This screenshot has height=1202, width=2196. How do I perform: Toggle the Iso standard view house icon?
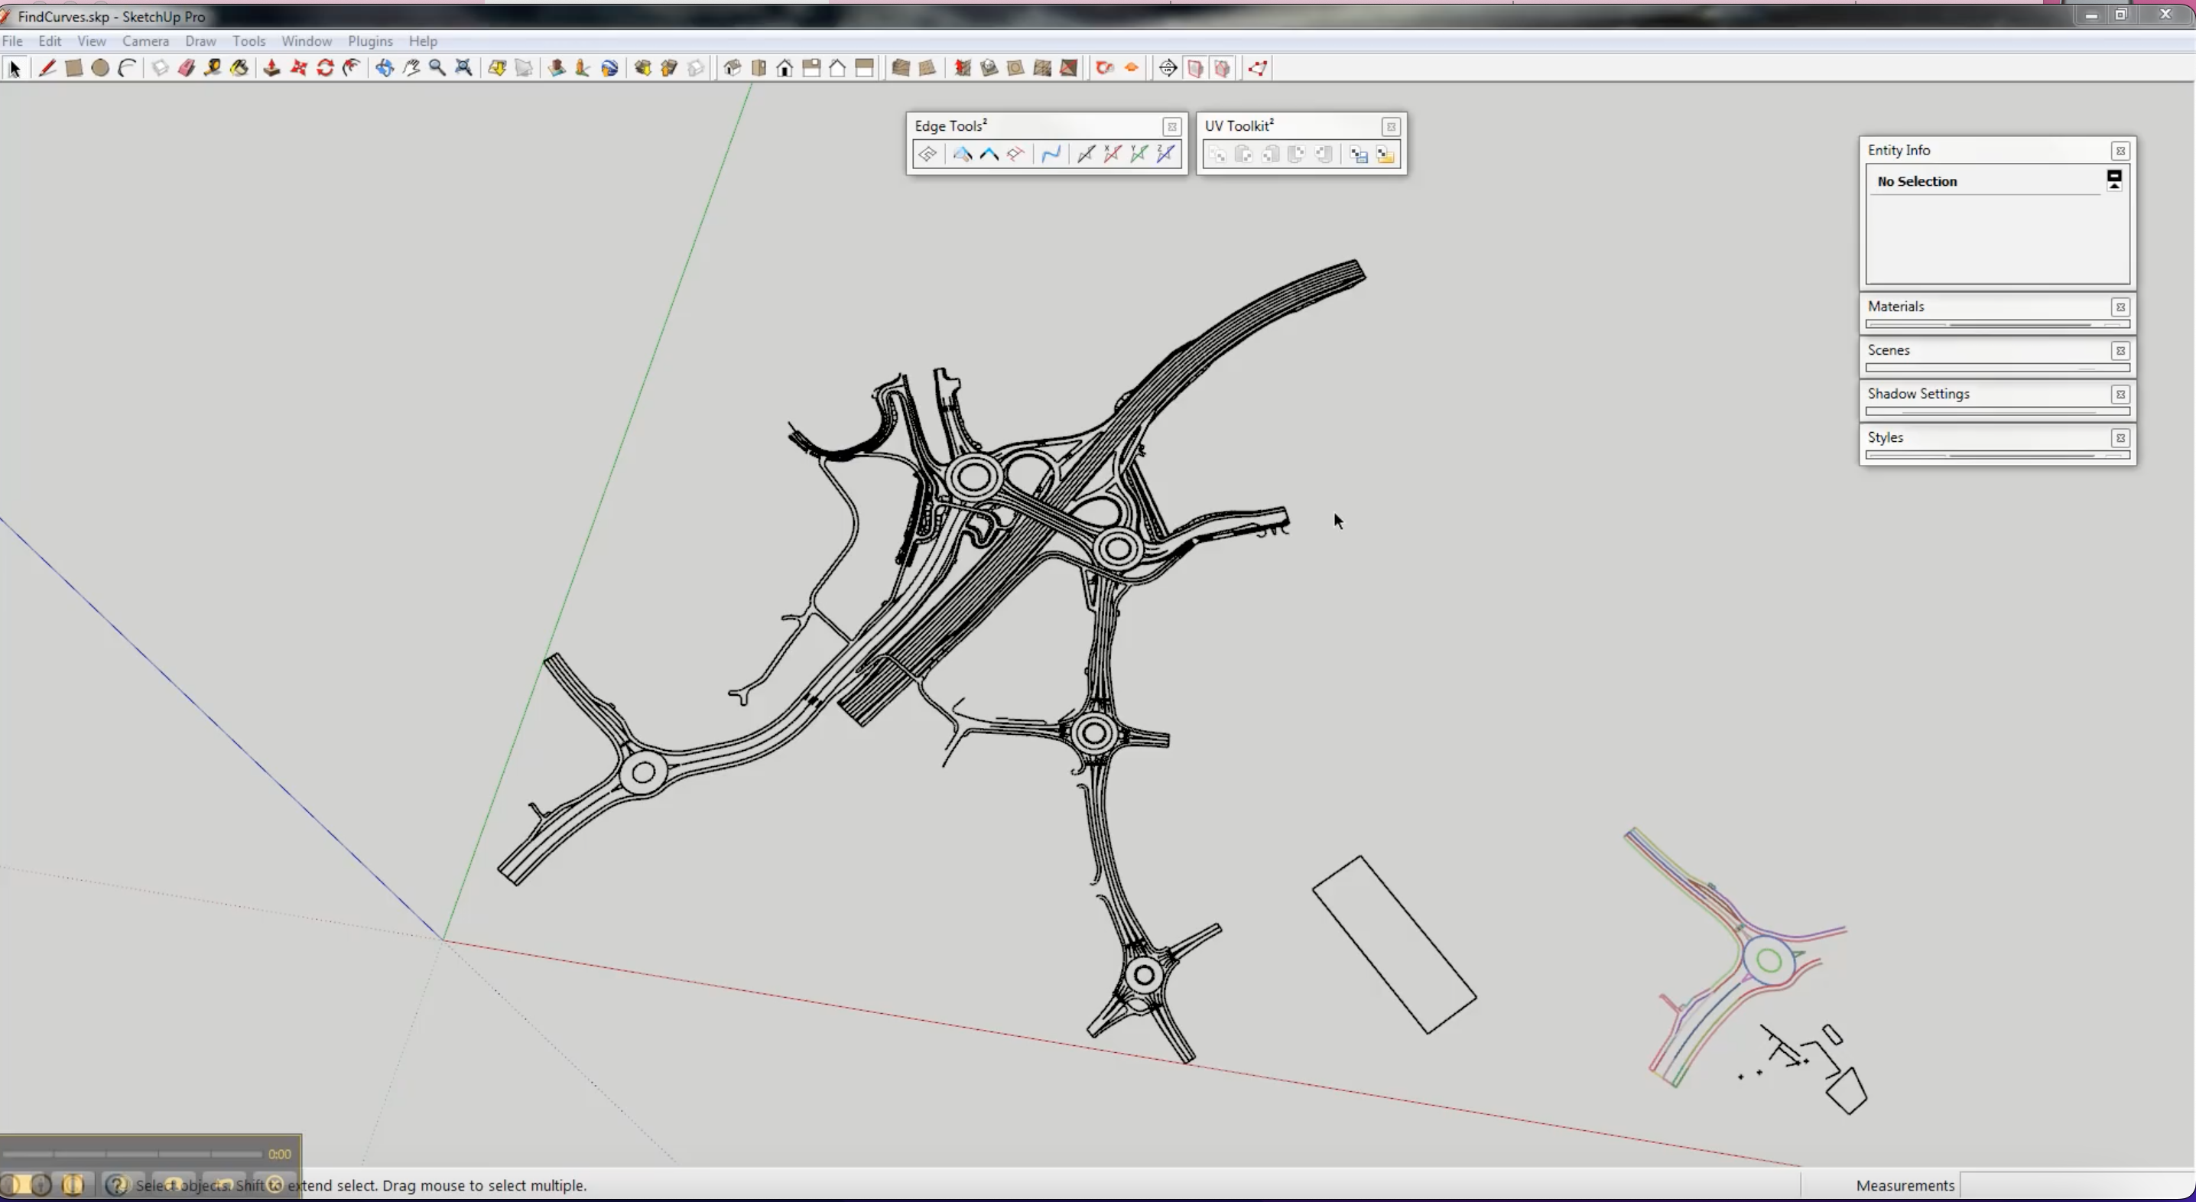click(x=733, y=68)
